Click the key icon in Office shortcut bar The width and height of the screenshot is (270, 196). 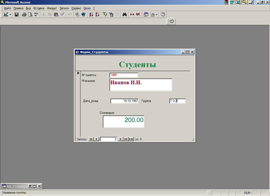coord(244,2)
